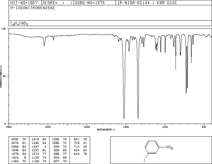This screenshot has width=212, height=164.
Task: Click the SCORE= field in header
Action: click(58, 3)
